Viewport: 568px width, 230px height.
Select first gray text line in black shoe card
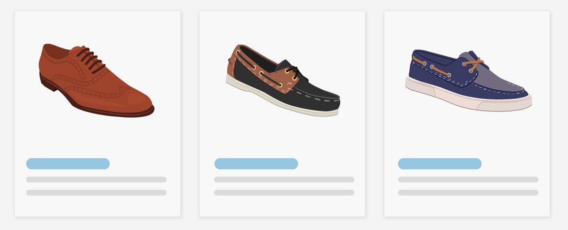[x=284, y=180]
